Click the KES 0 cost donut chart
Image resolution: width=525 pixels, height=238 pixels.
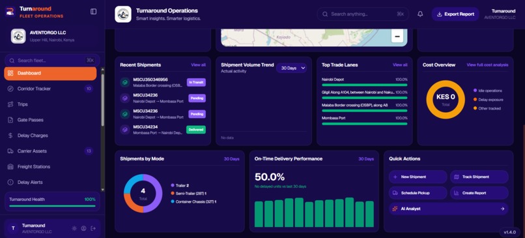click(446, 100)
